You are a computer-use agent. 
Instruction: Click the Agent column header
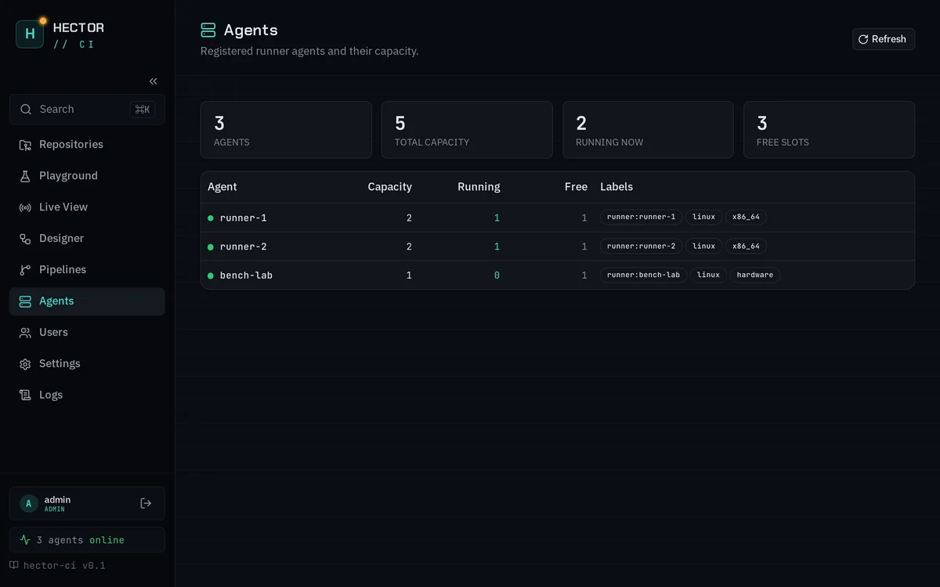pos(222,187)
